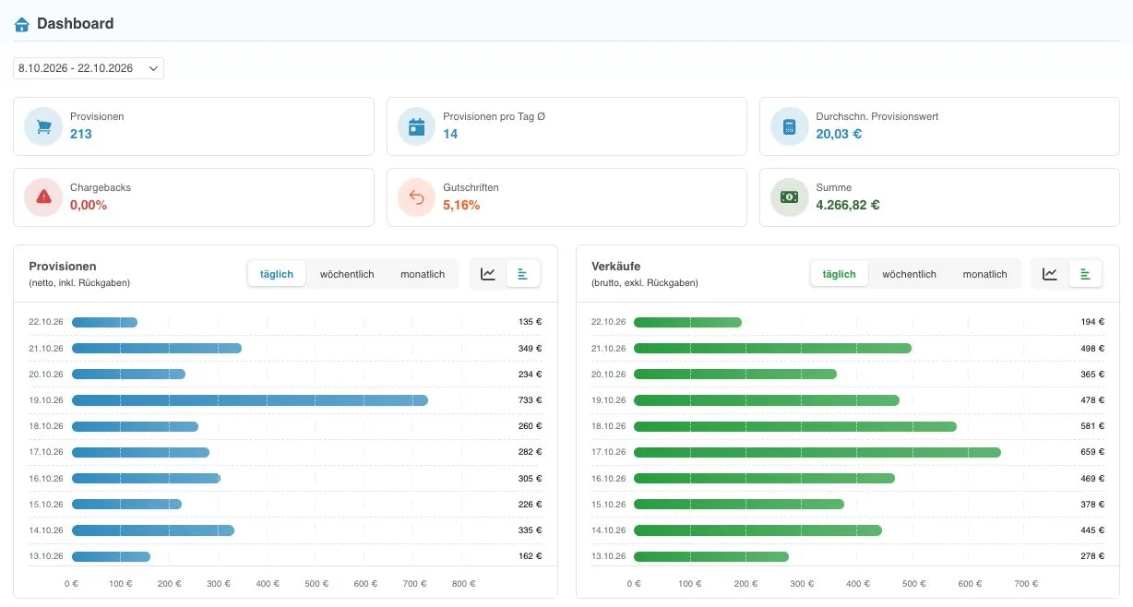
Task: Select monatlich in the Provisionen chart
Action: 423,274
